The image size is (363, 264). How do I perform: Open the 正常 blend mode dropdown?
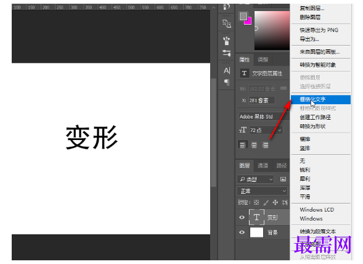(x=263, y=191)
